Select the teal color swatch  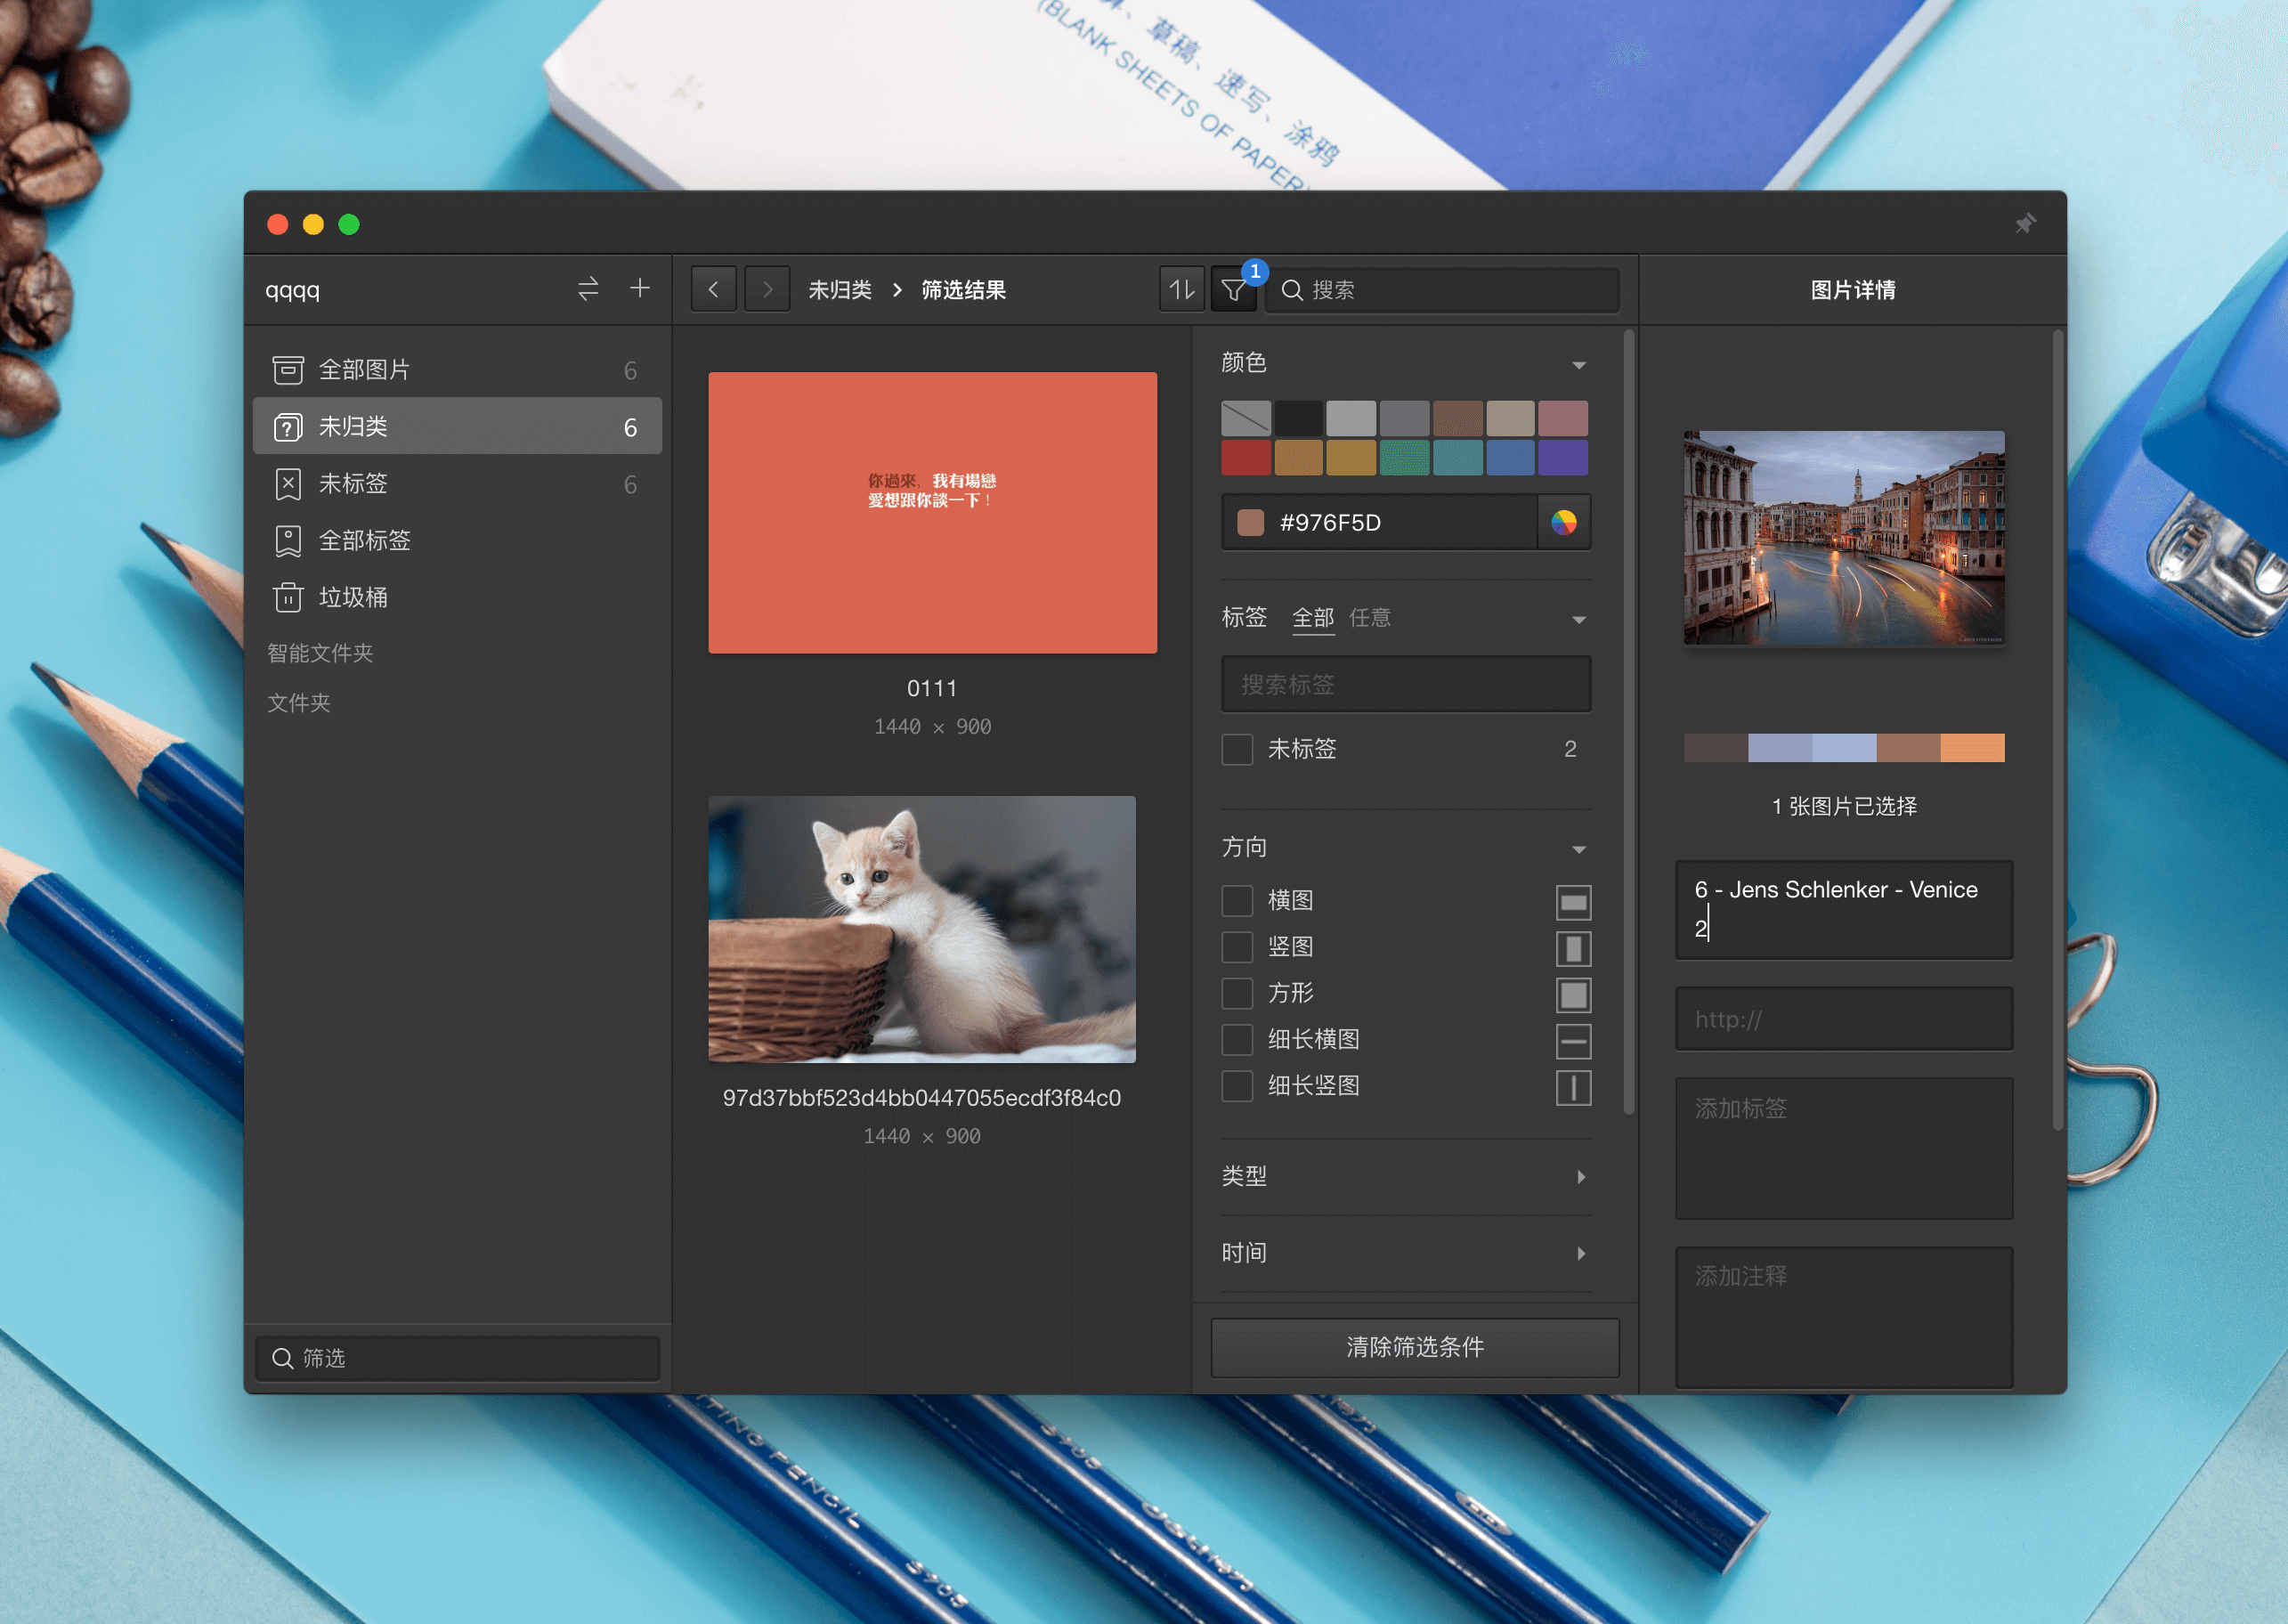tap(1457, 458)
